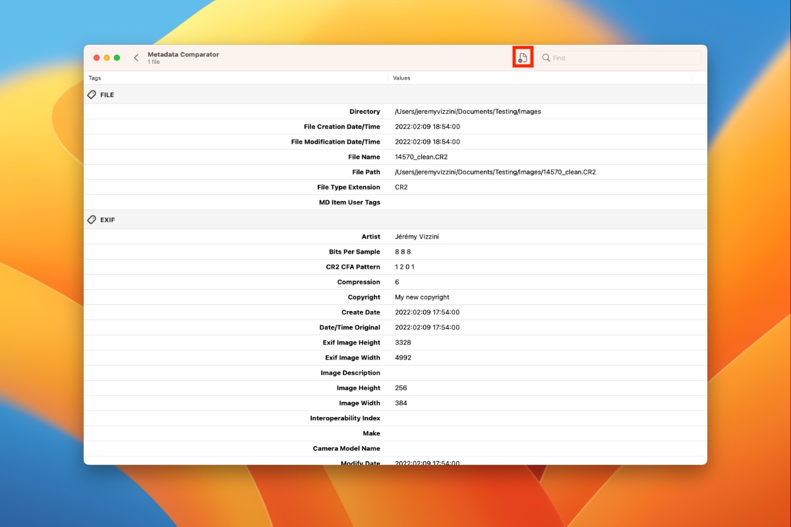
Task: Click the Values column header
Action: 401,78
